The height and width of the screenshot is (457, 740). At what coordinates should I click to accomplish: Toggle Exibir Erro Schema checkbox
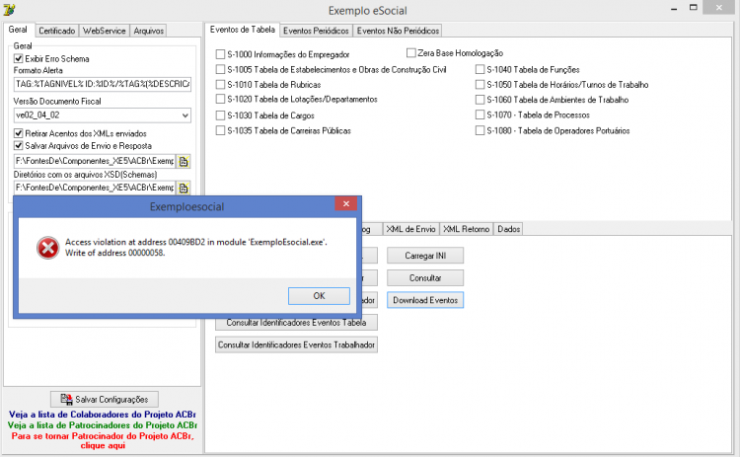click(x=19, y=58)
